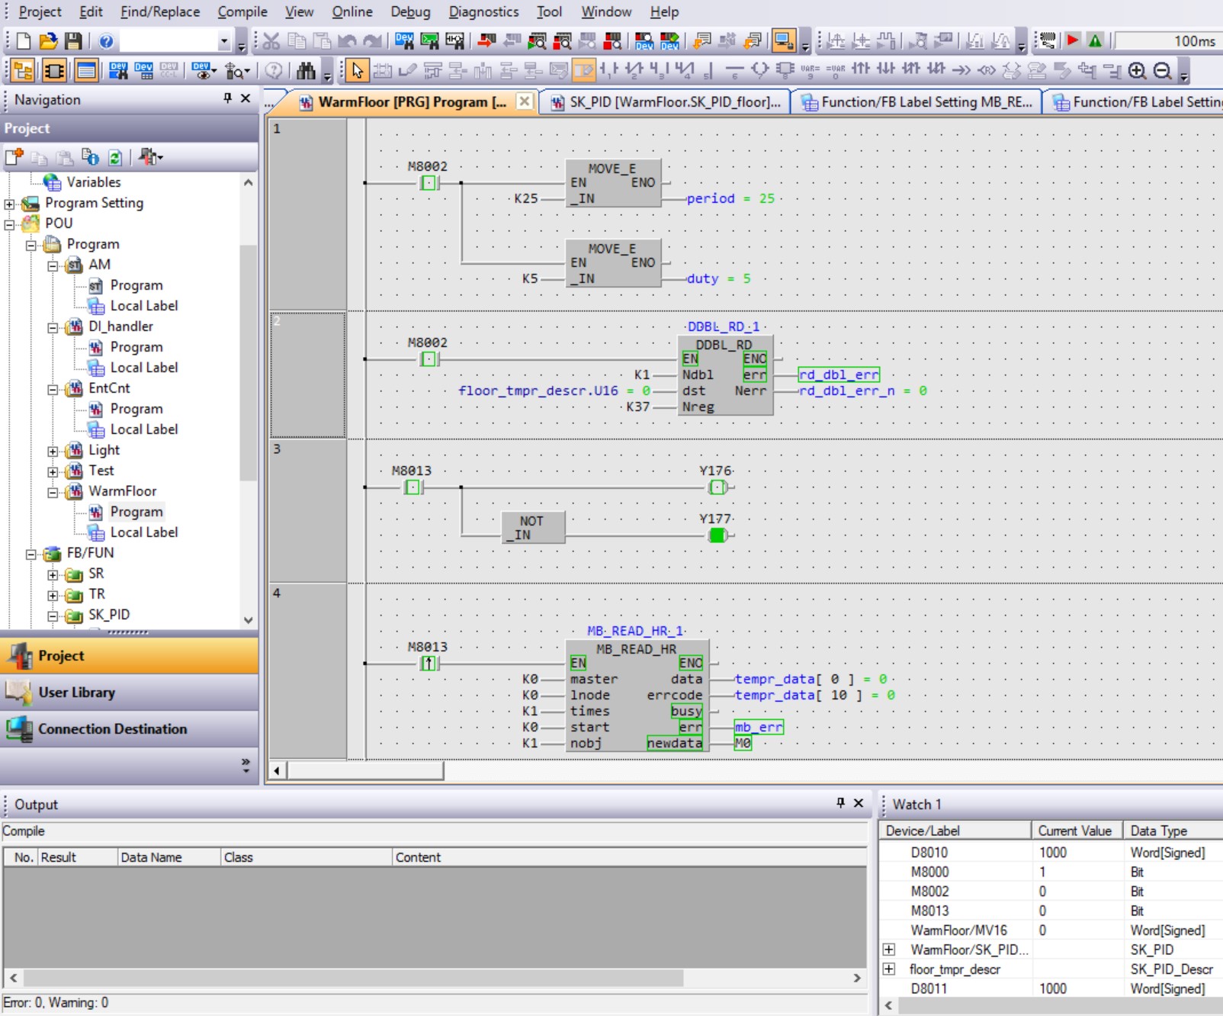Select Local Label under WarmFloor
The width and height of the screenshot is (1223, 1016).
click(x=143, y=532)
